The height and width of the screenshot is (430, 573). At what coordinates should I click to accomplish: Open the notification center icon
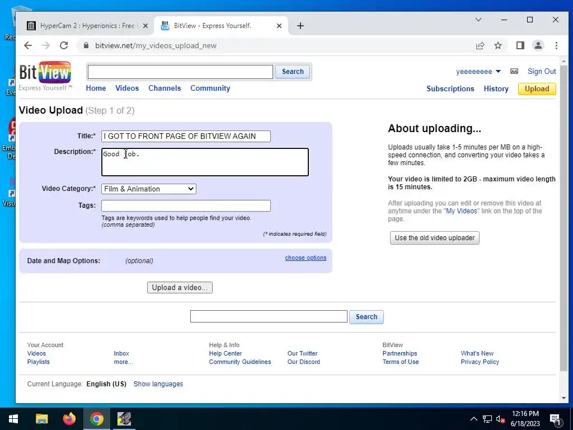click(555, 419)
